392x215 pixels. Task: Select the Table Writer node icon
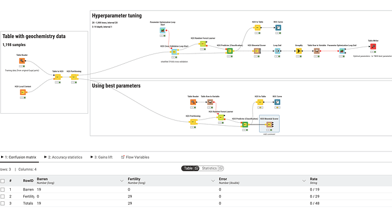coord(373,47)
